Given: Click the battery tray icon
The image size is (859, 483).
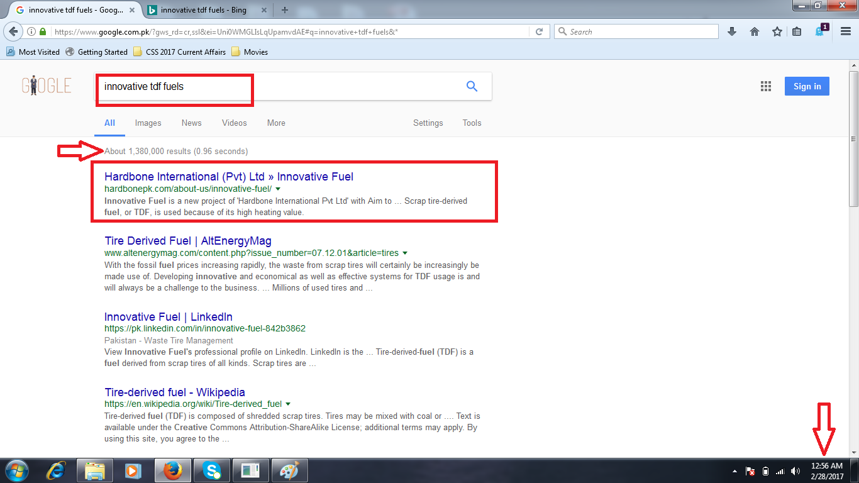Looking at the screenshot, I should tap(765, 471).
